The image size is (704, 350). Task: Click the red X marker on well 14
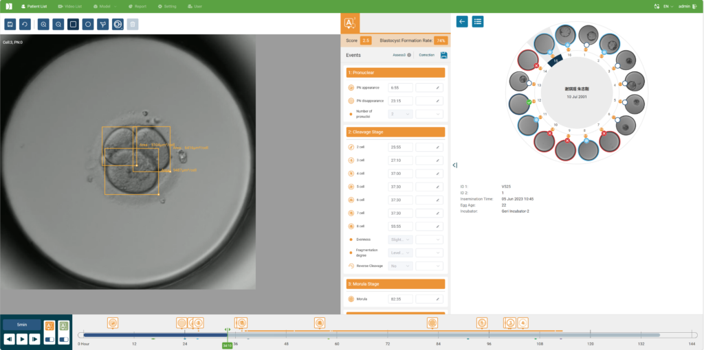click(x=536, y=65)
